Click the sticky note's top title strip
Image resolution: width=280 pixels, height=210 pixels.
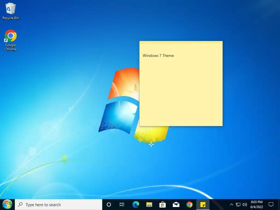[181, 42]
